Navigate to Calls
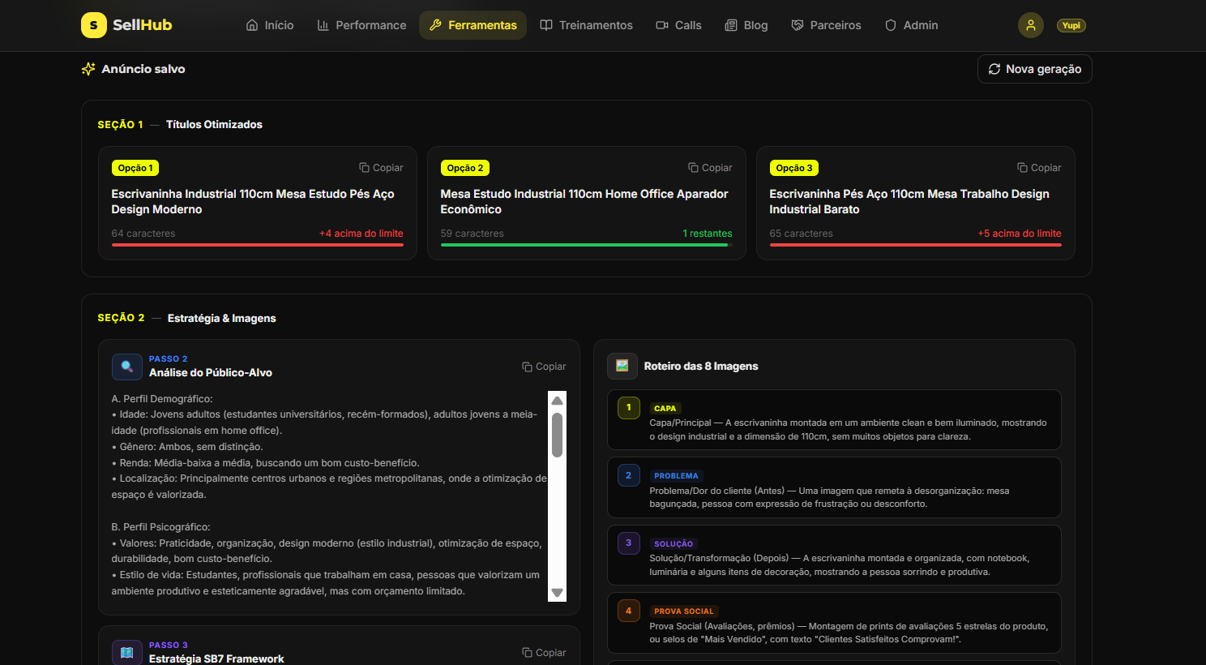The image size is (1206, 665). (678, 25)
